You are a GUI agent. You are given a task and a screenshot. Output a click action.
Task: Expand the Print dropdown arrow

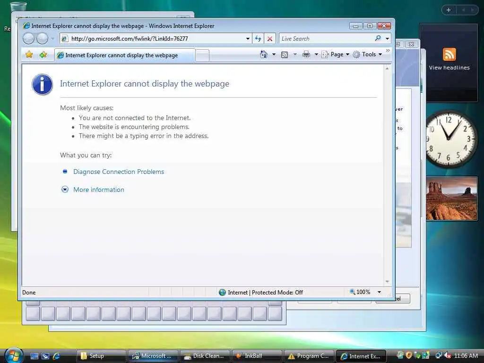316,55
